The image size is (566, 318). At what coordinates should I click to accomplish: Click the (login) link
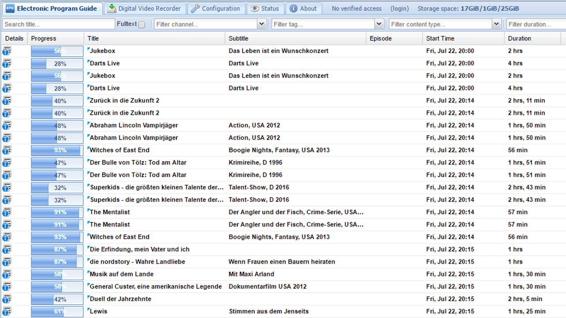click(x=400, y=8)
